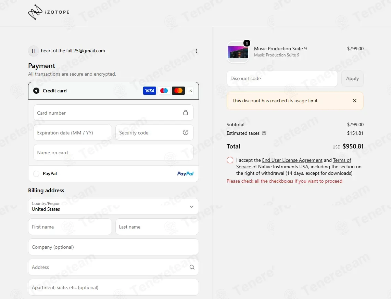Click the Mastercard icon
The height and width of the screenshot is (299, 391).
click(178, 91)
